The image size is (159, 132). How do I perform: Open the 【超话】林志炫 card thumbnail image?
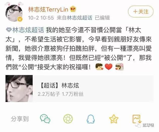pyautogui.click(x=19, y=88)
